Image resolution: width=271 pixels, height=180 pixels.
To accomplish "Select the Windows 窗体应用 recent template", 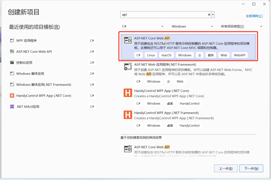I will tap(53, 74).
